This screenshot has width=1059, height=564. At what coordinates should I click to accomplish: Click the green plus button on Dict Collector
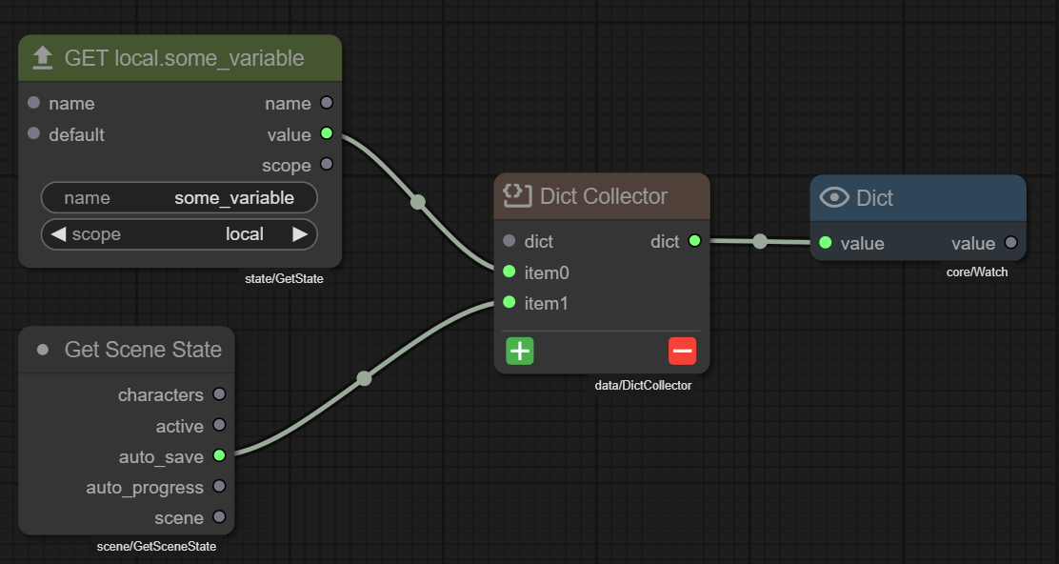click(520, 352)
